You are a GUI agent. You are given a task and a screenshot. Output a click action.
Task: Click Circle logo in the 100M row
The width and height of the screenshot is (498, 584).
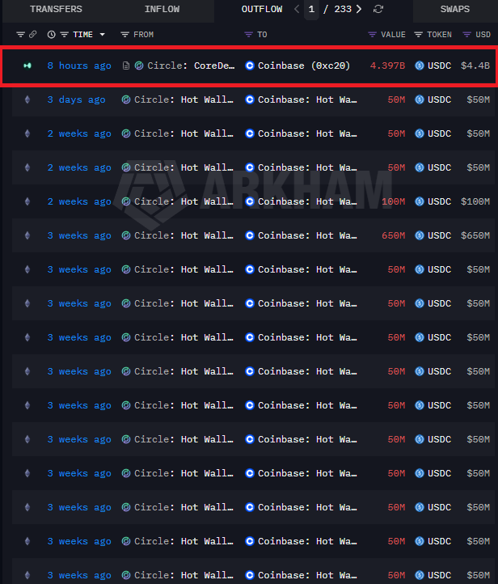pyautogui.click(x=126, y=201)
